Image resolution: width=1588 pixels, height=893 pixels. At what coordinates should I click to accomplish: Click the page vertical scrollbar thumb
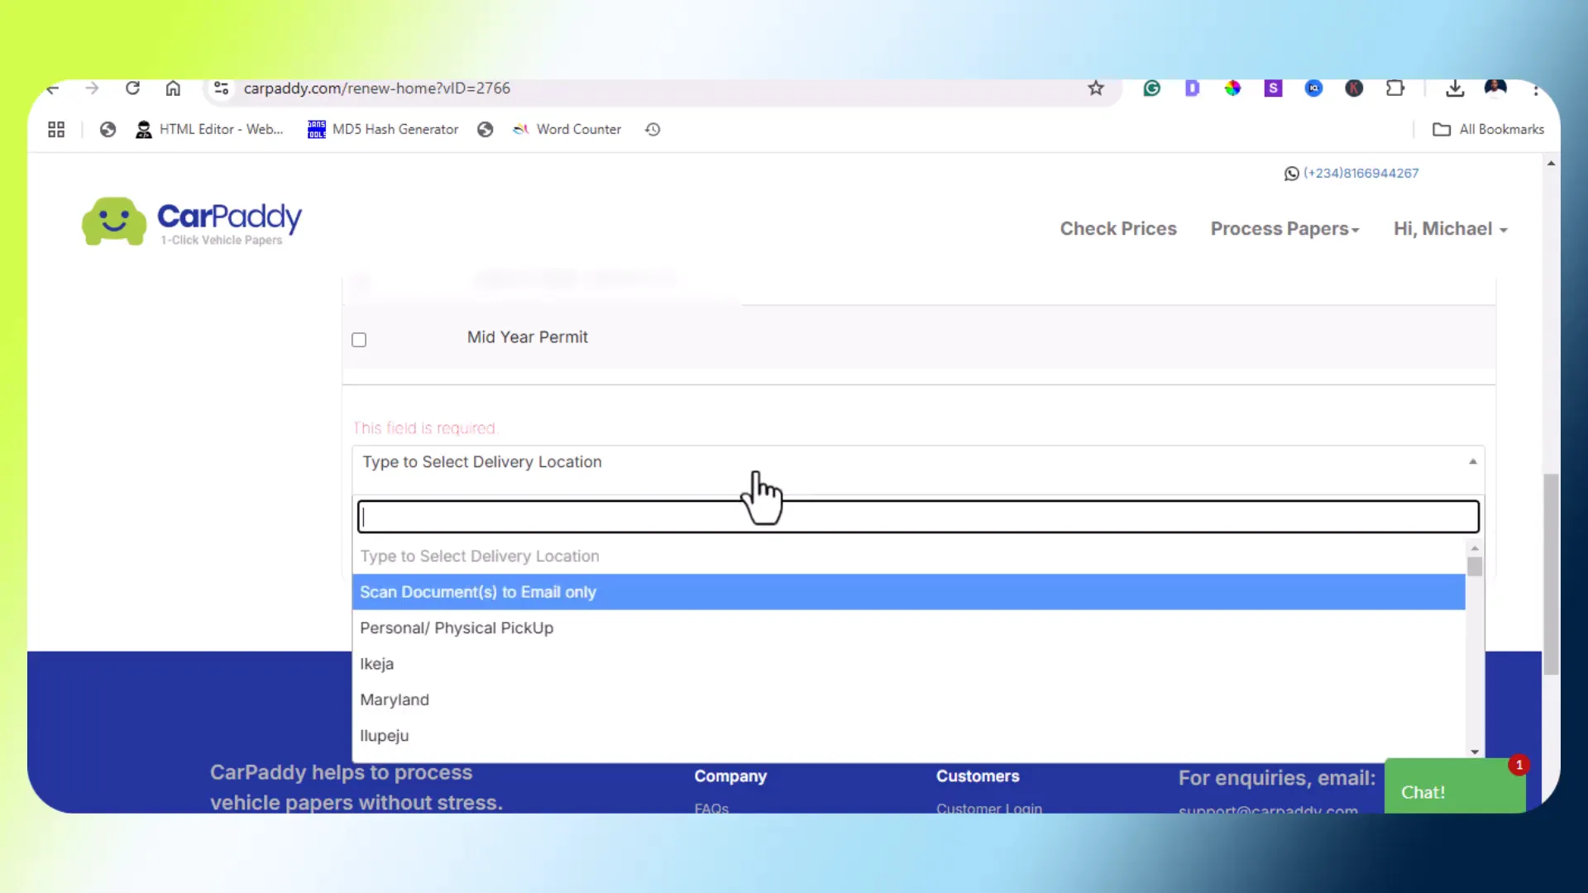[1551, 575]
